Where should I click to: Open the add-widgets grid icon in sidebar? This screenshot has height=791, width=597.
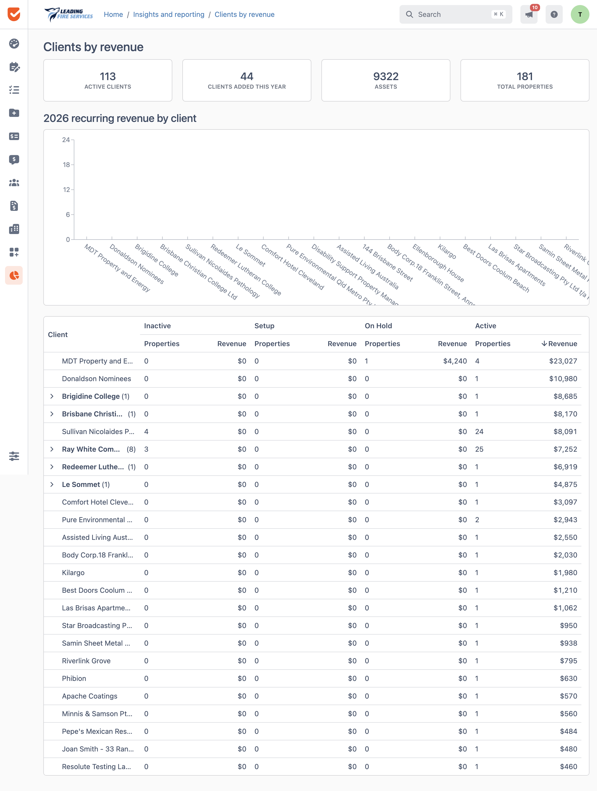(14, 252)
